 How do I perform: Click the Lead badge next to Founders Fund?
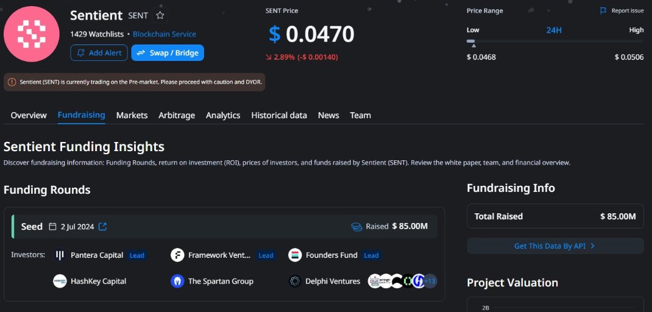[371, 255]
